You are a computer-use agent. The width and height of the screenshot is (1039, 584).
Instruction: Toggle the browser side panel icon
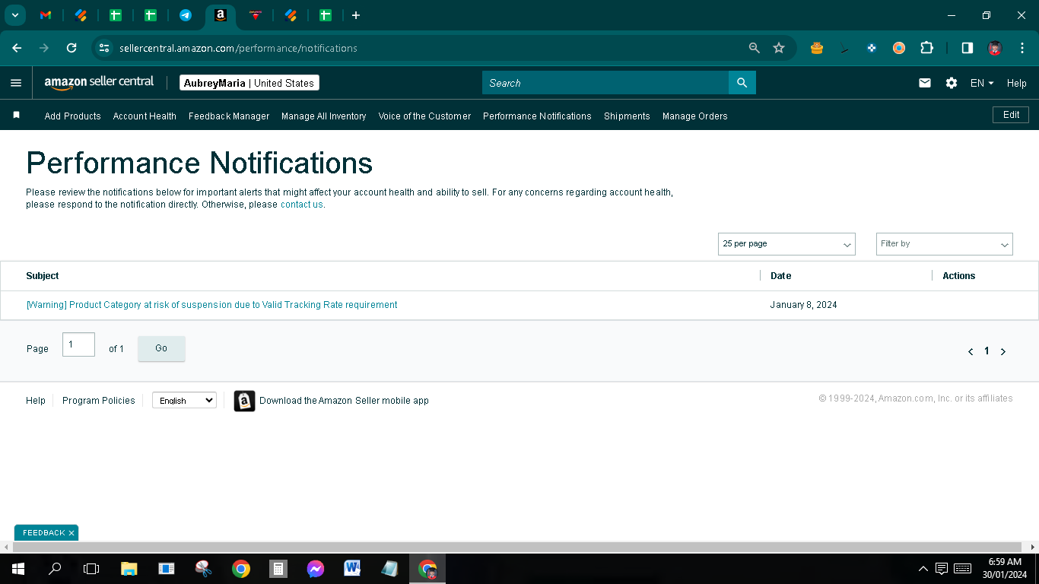968,48
